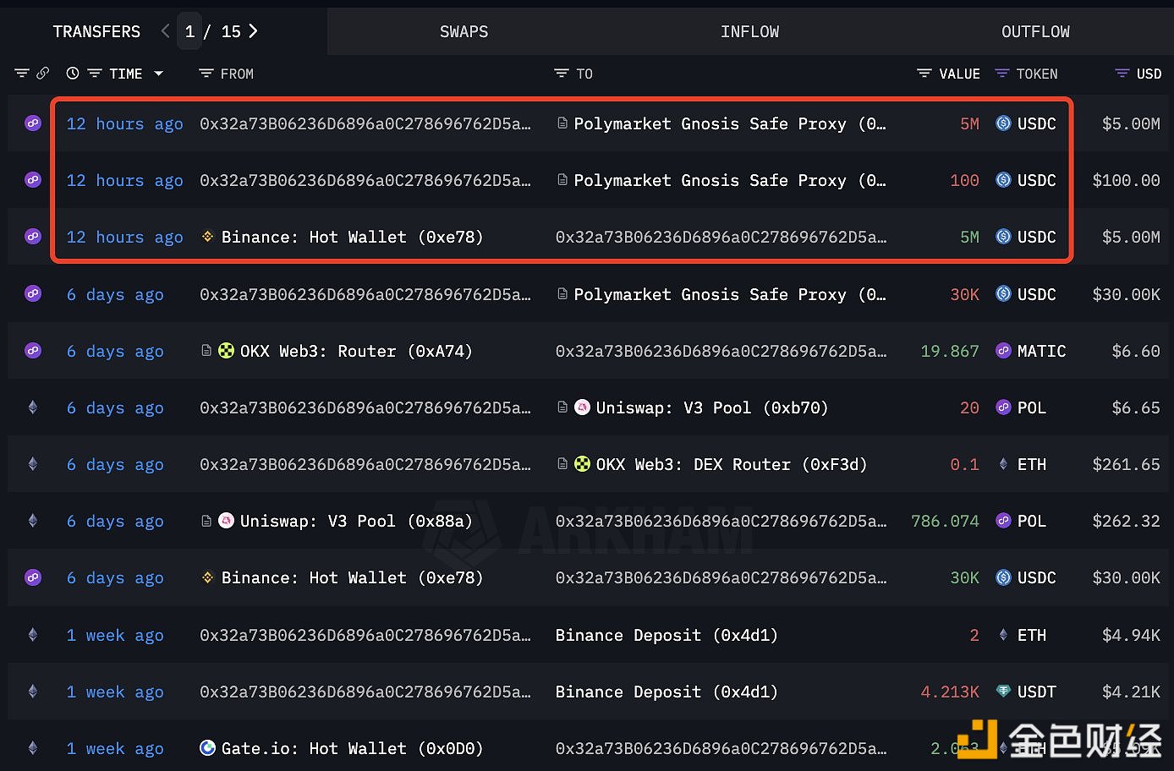Open '6 days ago' transaction with 30K to Polymarket
The width and height of the screenshot is (1174, 771).
point(115,294)
